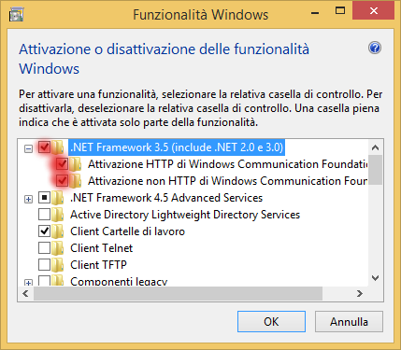Click the horizontal scrollbar thumb
The image size is (401, 350).
[x=178, y=293]
